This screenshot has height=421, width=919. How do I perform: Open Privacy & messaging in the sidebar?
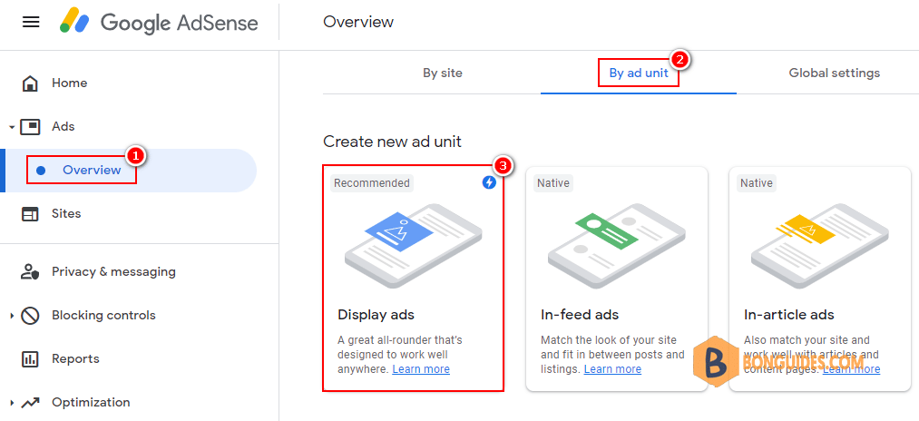pos(113,271)
